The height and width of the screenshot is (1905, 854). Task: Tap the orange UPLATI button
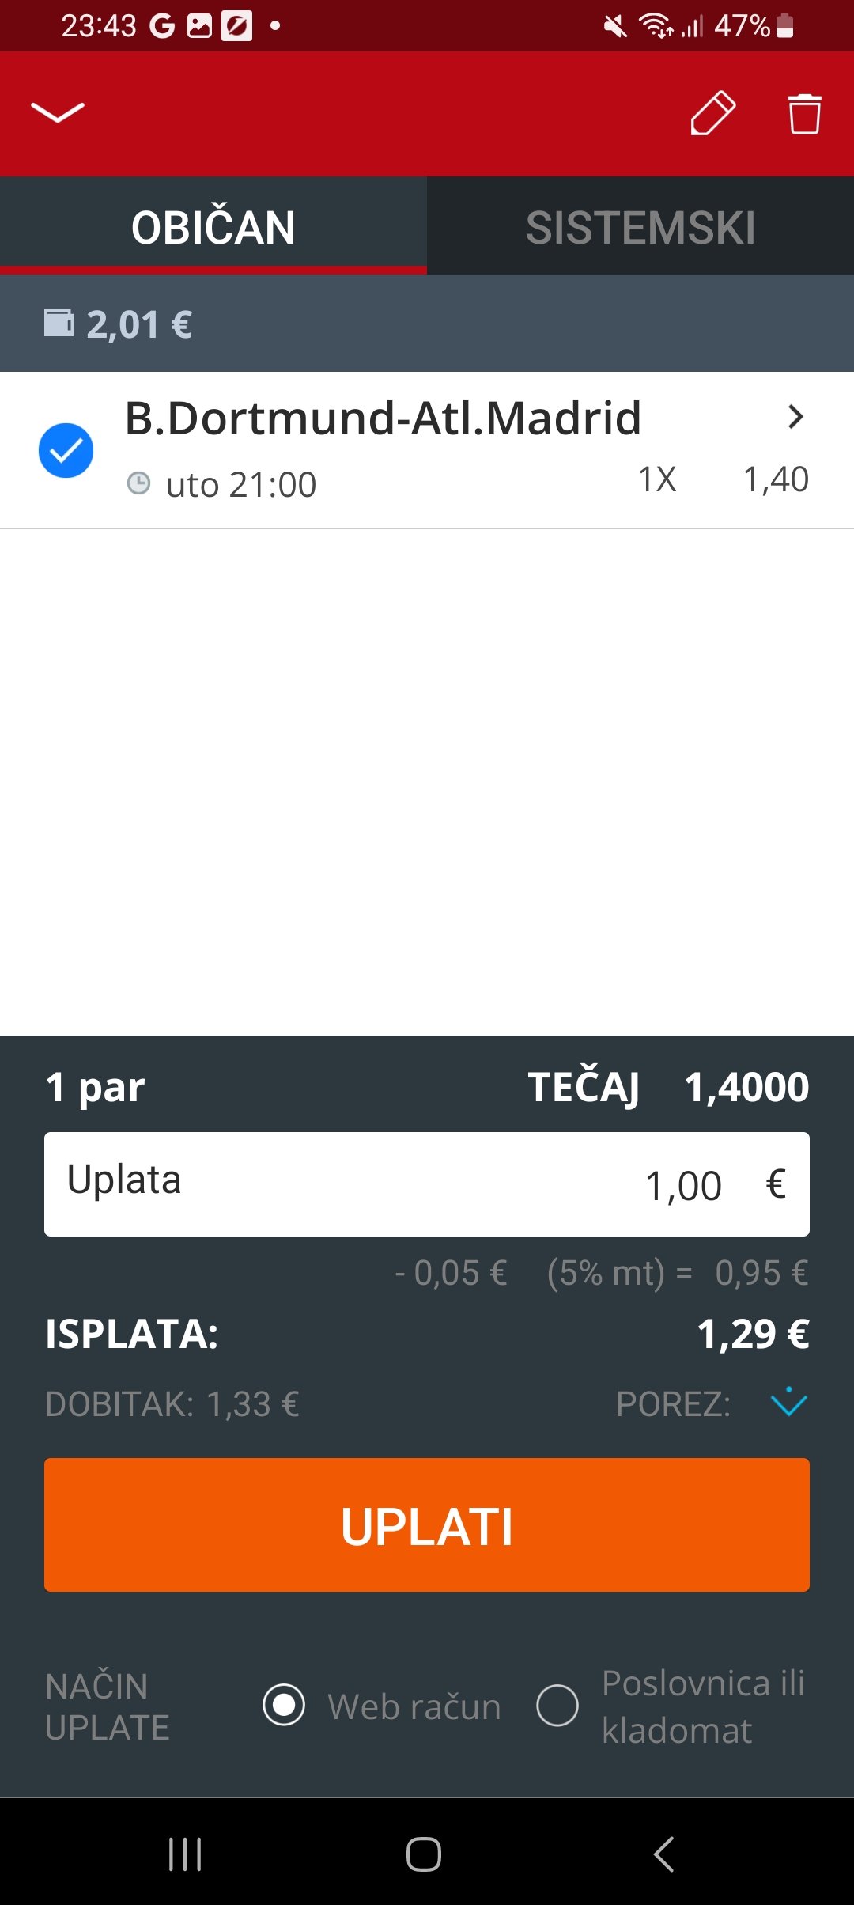point(427,1524)
